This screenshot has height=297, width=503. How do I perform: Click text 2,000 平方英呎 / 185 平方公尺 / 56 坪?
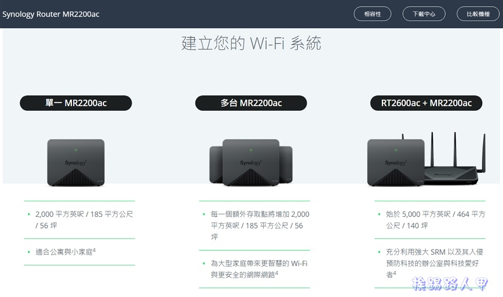tap(84, 220)
